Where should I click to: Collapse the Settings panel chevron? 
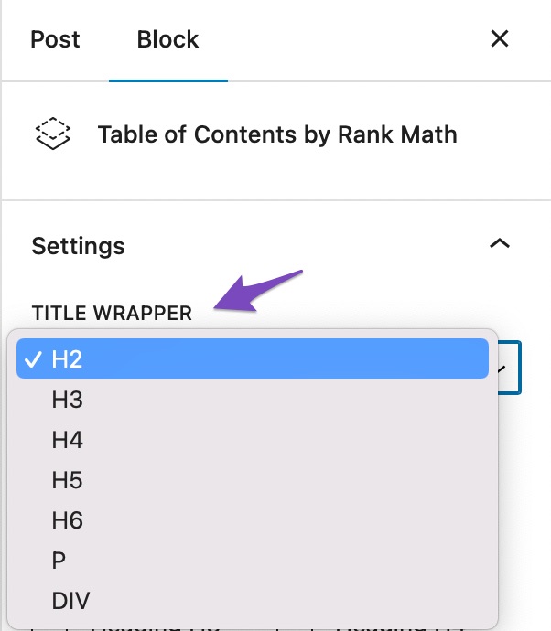coord(499,244)
